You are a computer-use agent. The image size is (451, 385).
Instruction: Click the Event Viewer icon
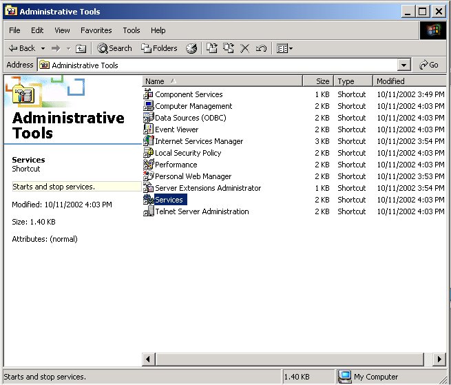[149, 129]
